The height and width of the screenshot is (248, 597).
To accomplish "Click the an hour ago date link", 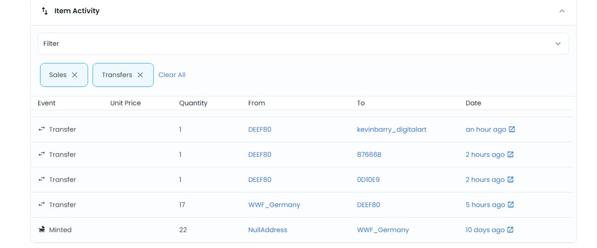I will click(x=486, y=129).
